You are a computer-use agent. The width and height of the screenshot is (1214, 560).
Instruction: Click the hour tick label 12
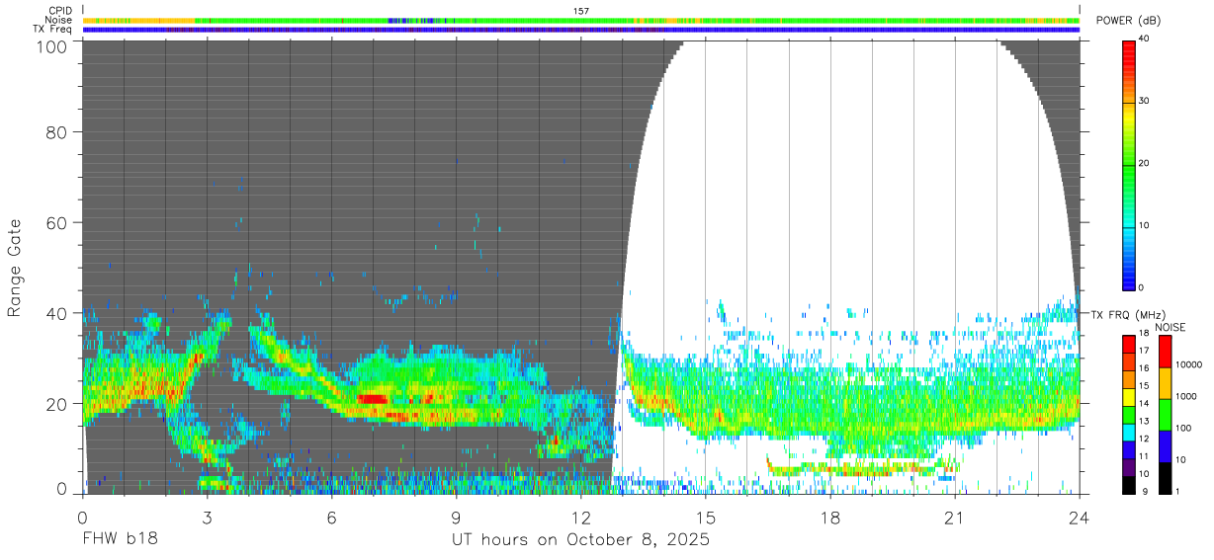coord(581,517)
